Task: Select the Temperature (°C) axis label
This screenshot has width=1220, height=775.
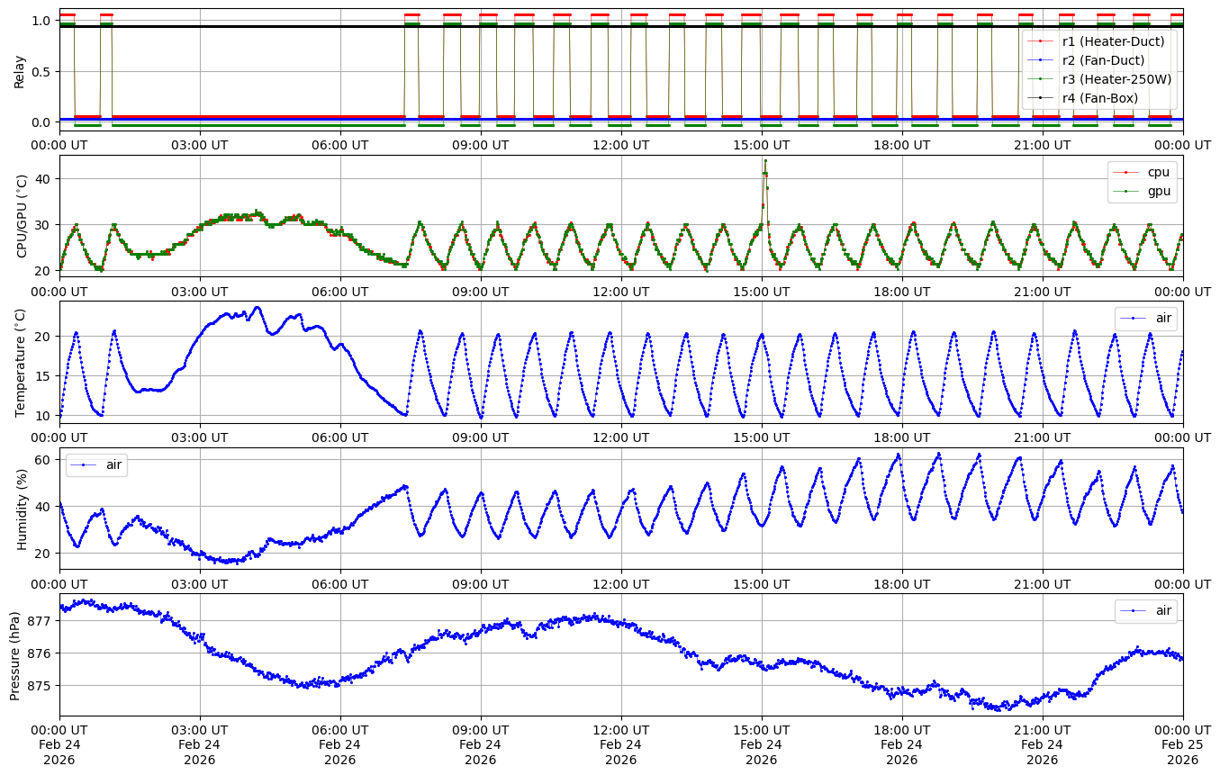Action: click(x=20, y=362)
